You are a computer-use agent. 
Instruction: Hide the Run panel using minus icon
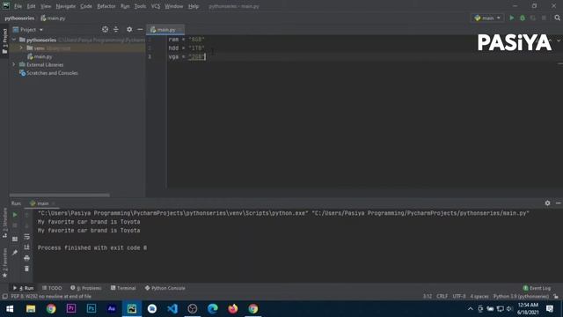coord(558,203)
